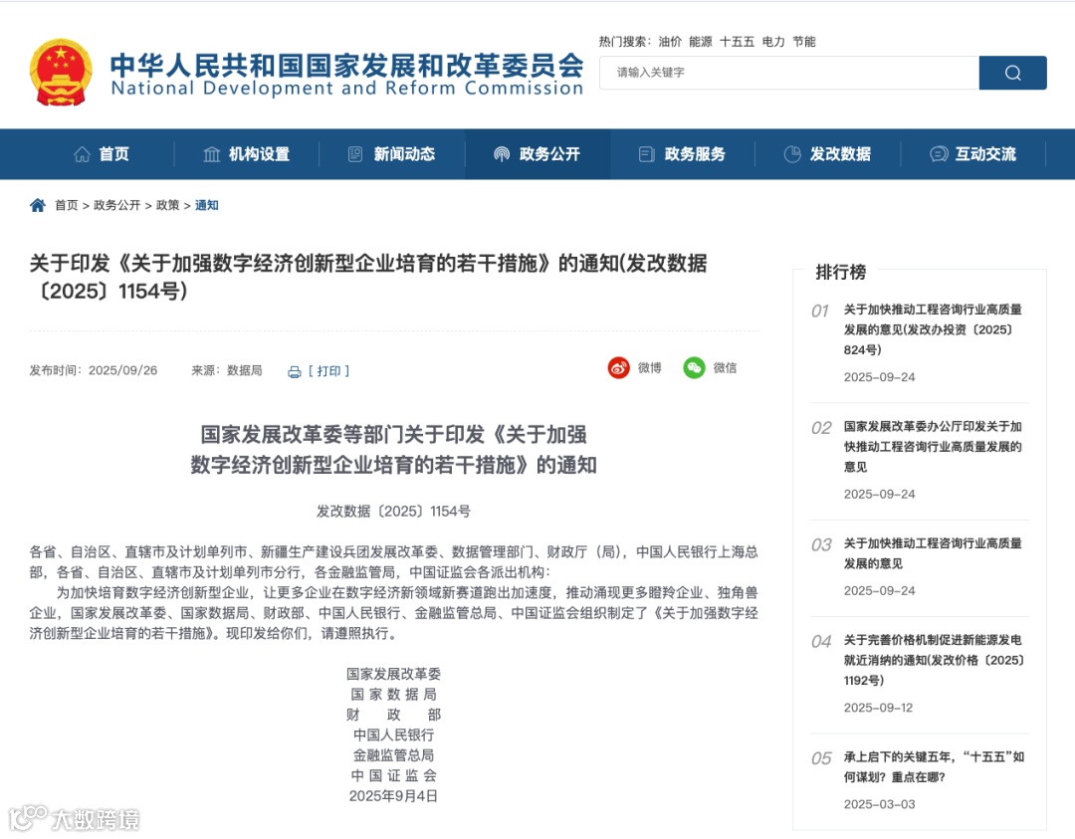Click the newspaper icon beside 新闻动态
This screenshot has width=1075, height=839.
pos(355,154)
